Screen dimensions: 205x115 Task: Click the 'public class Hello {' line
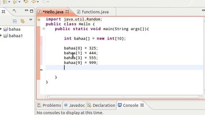coord(70,24)
